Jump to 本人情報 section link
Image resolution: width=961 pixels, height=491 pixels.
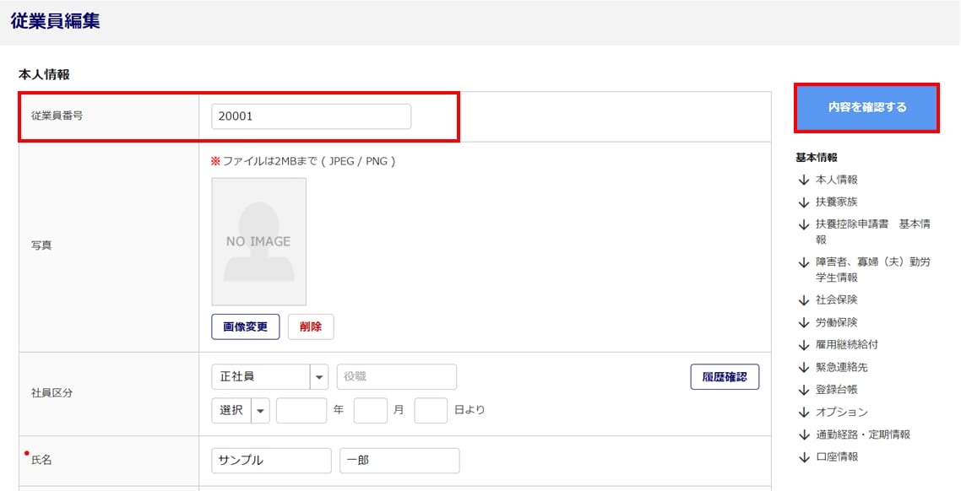(836, 180)
